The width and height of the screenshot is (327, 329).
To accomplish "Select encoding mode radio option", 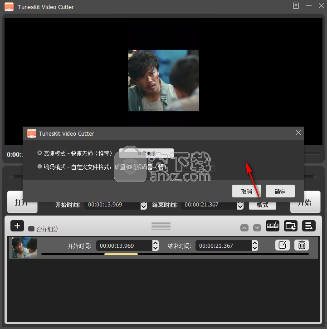I will coord(39,167).
